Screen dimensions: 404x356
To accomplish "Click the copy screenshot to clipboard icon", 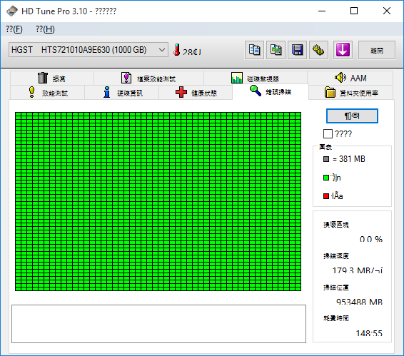I will pyautogui.click(x=276, y=50).
